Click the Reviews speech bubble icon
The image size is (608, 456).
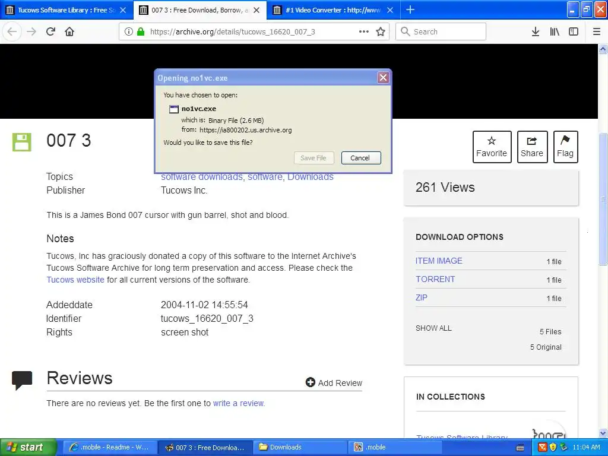tap(22, 381)
